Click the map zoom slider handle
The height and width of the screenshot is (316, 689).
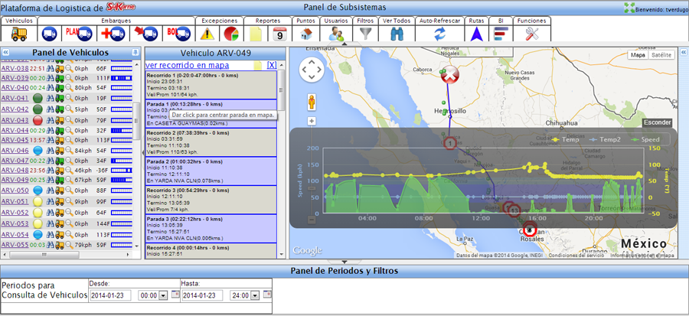point(312,188)
